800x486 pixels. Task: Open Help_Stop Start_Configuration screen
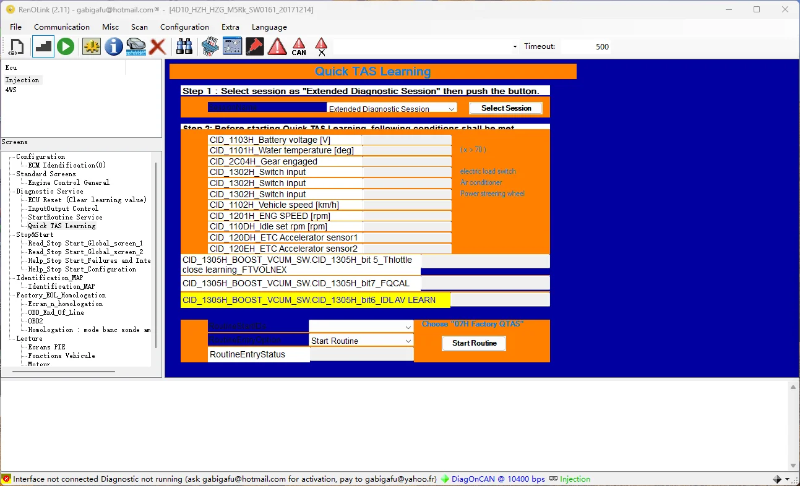click(x=82, y=269)
